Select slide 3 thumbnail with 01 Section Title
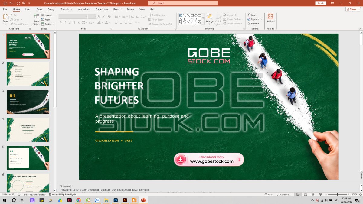Image resolution: width=363 pixels, height=204 pixels. click(x=28, y=102)
